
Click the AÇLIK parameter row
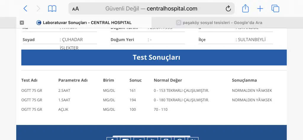pyautogui.click(x=154, y=109)
